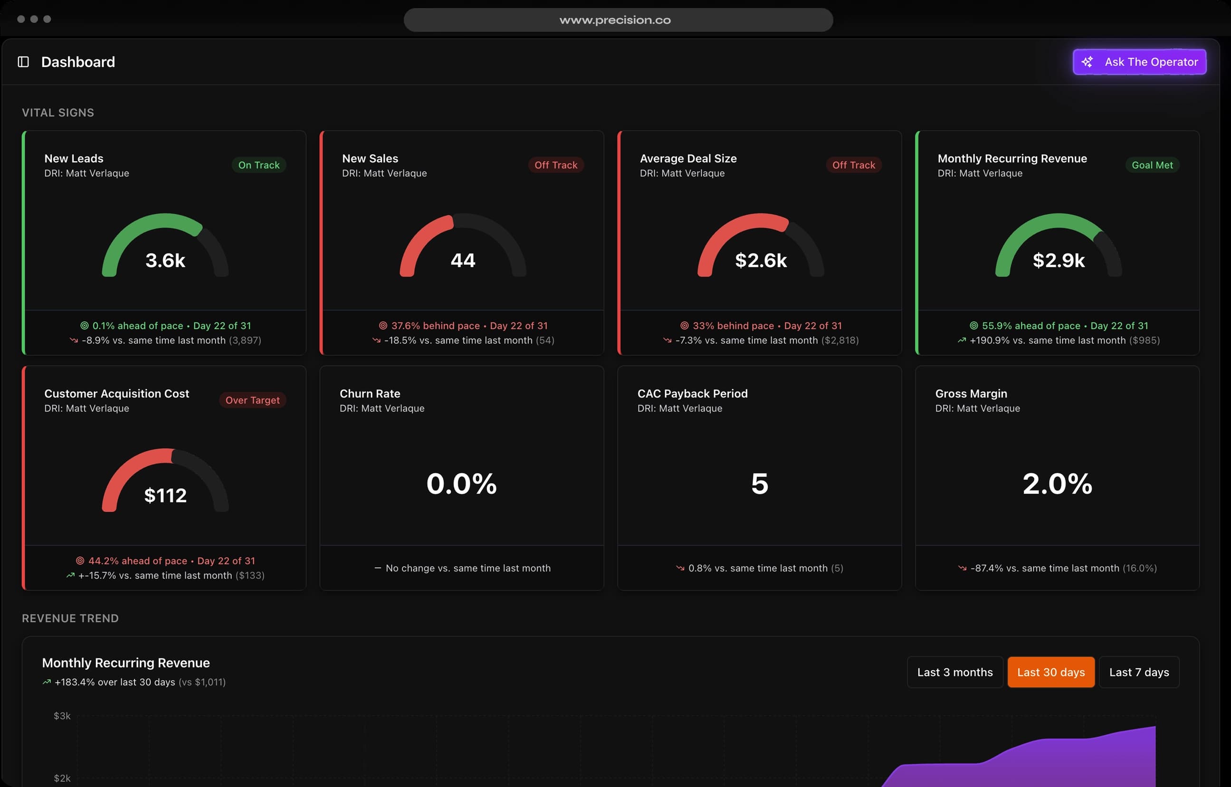Click the downward trend arrow on New Sales card
1231x787 pixels.
[377, 340]
